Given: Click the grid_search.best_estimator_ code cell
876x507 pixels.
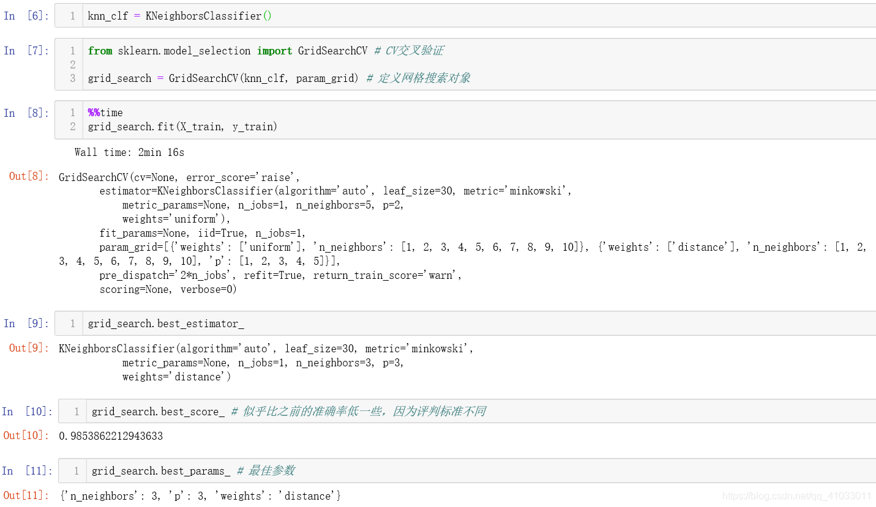Looking at the screenshot, I should click(465, 324).
